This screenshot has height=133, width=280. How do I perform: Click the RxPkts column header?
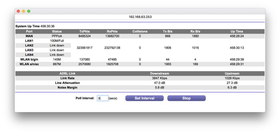112,31
